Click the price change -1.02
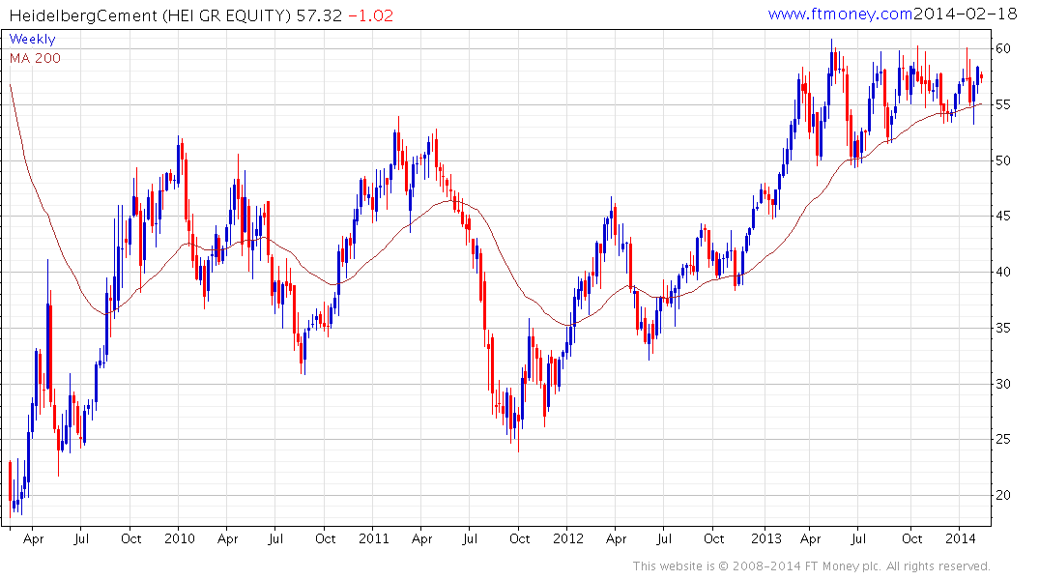 [370, 14]
